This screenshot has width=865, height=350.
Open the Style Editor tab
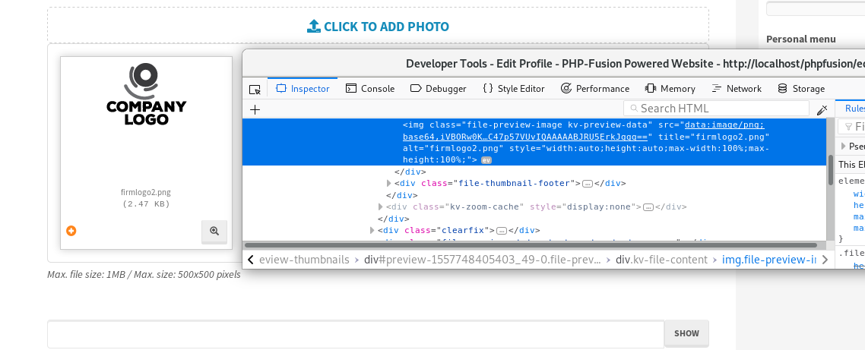click(514, 89)
